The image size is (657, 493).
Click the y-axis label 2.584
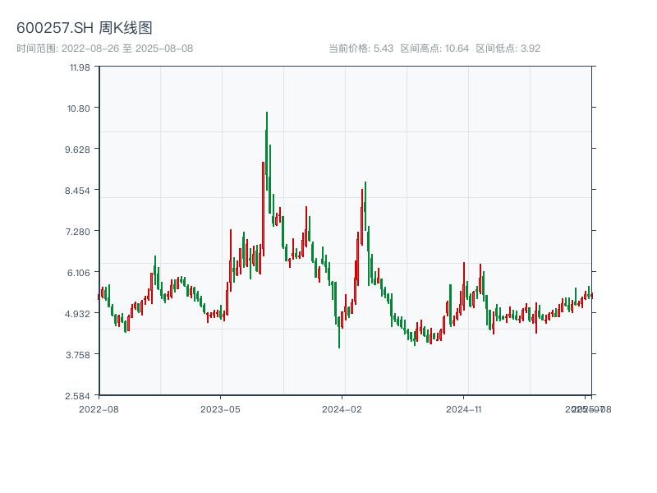point(77,396)
